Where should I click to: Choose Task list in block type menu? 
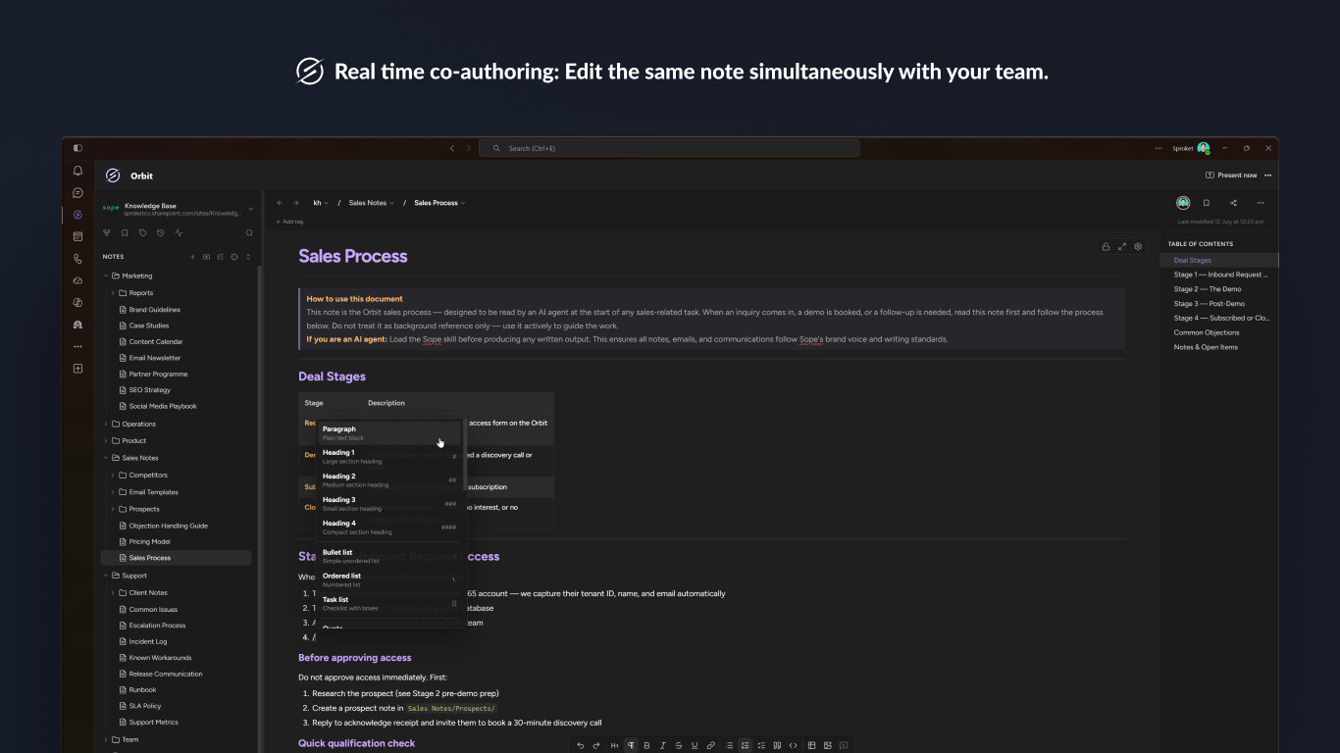point(389,603)
